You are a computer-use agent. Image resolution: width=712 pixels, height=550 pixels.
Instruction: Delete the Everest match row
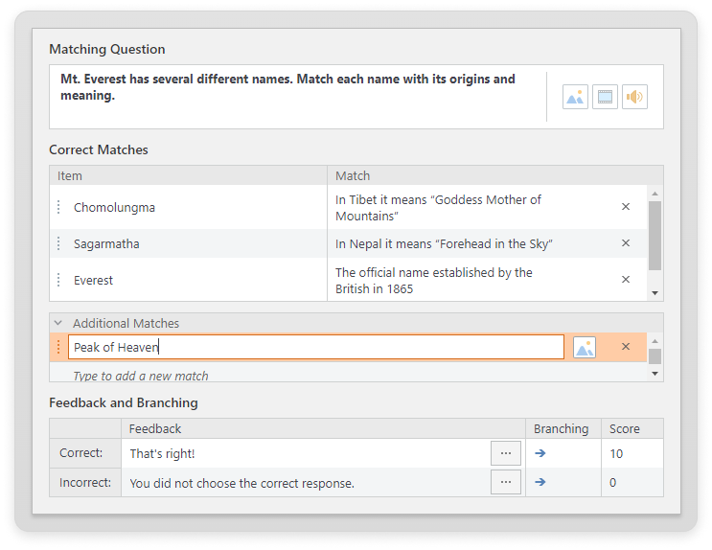626,280
